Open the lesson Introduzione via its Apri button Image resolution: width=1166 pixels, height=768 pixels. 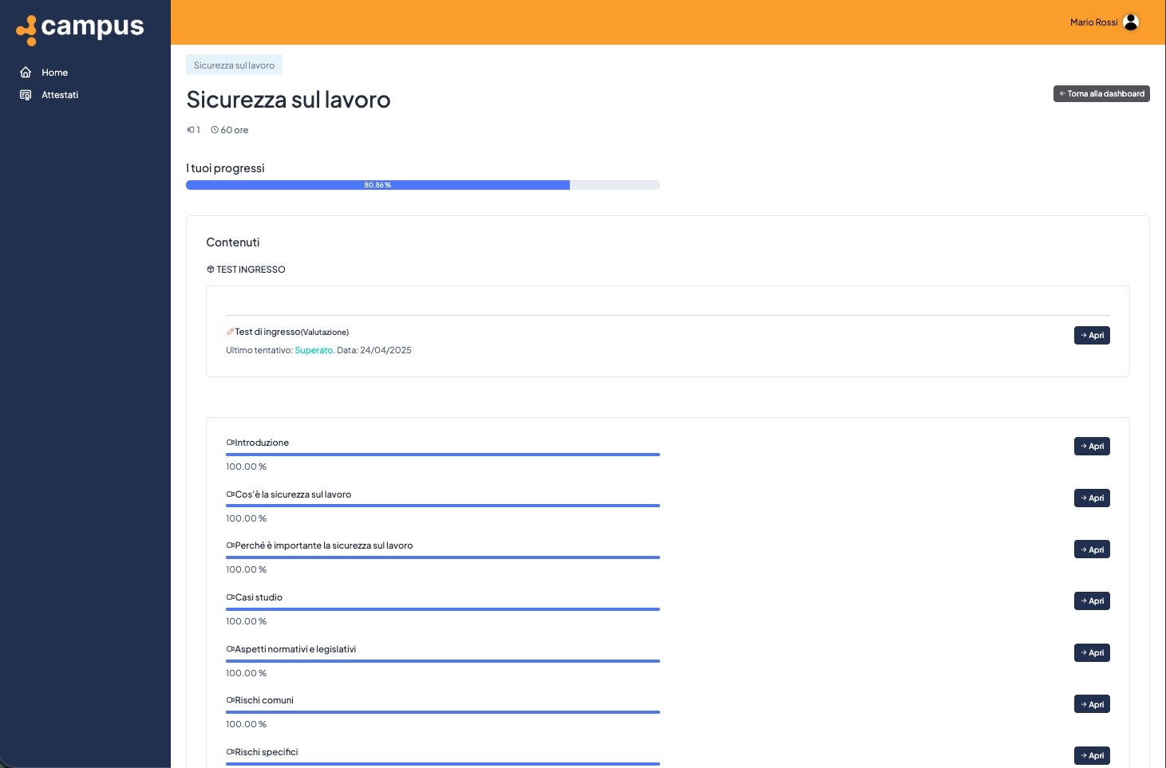point(1092,446)
